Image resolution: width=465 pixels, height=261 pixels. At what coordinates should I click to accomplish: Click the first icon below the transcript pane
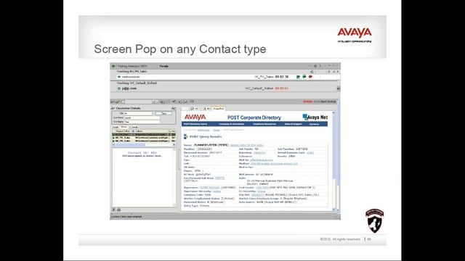114,210
